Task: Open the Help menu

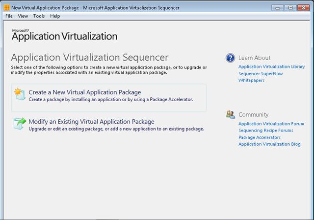Action: 55,16
